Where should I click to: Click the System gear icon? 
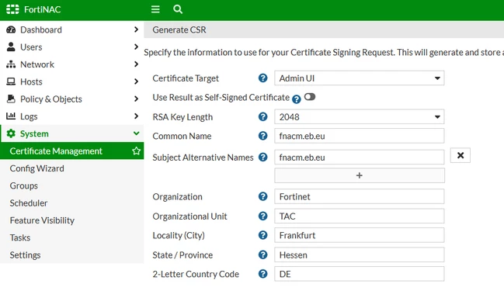tap(11, 133)
